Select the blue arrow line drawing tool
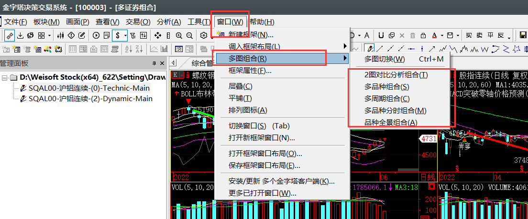528x219 pixels. point(432,49)
